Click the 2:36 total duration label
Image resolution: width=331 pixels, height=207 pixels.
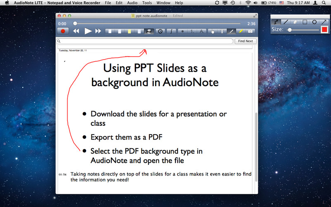coord(252,24)
